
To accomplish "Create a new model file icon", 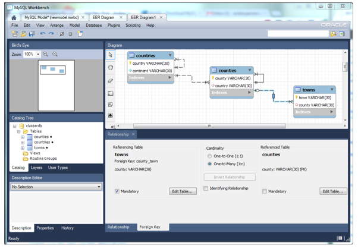I will point(15,34).
